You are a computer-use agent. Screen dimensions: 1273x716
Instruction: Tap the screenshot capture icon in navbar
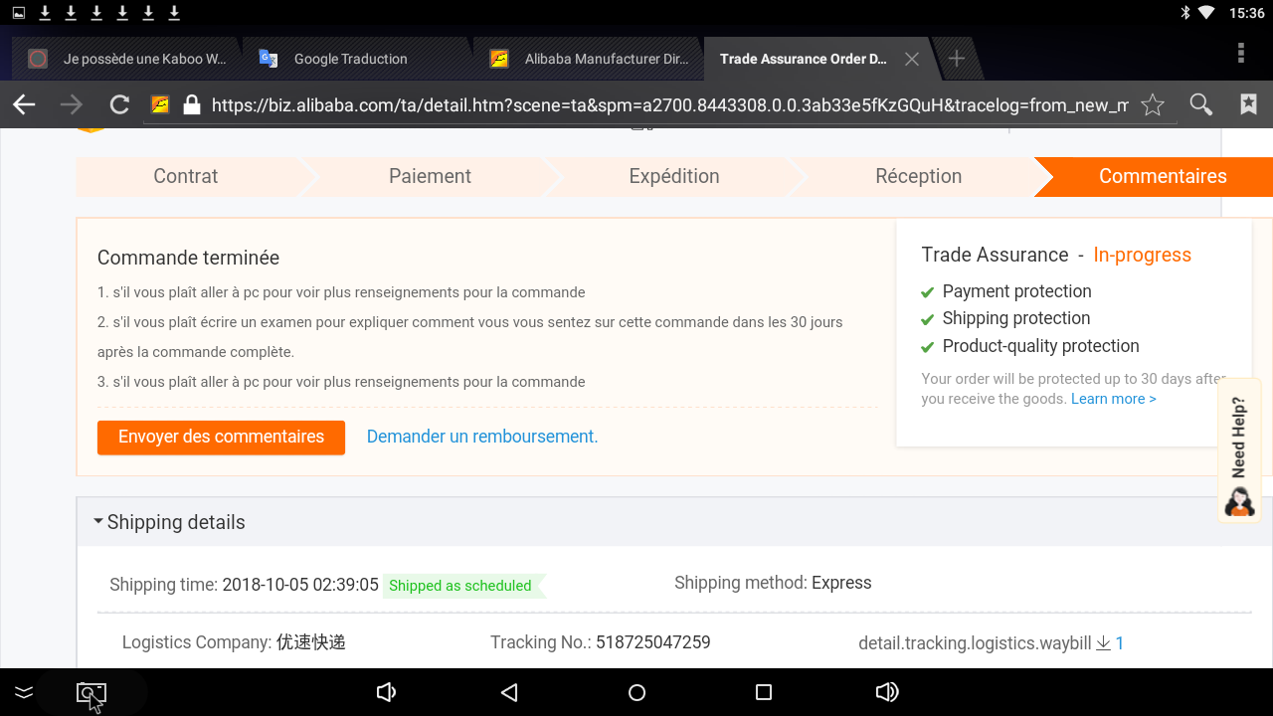tap(91, 693)
